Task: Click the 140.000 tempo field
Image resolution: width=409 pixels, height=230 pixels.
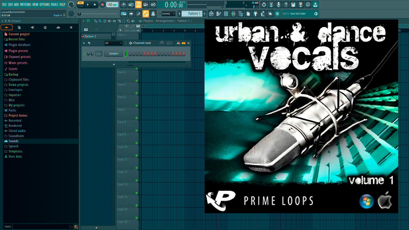Action: click(112, 4)
